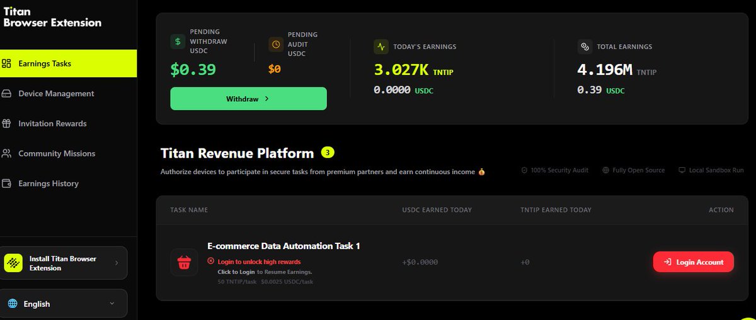Click the E-commerce Data Automation Task 1 title
Screen dimensions: 756x320
[283, 246]
